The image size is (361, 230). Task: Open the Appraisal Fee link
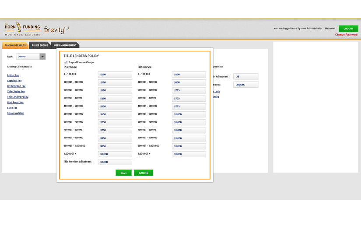pos(14,81)
